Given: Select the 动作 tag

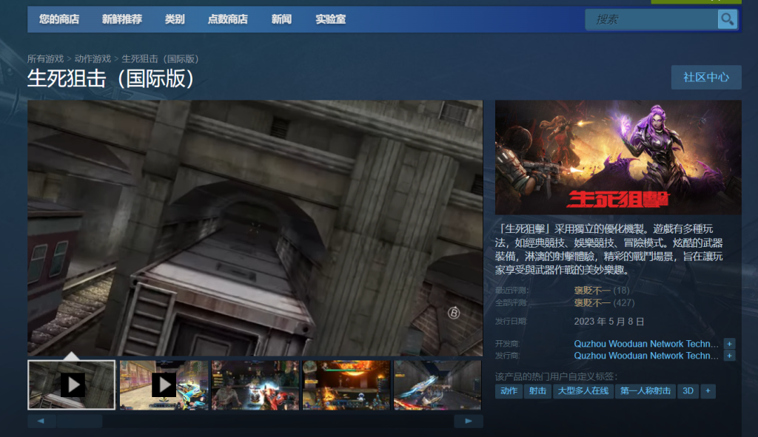Looking at the screenshot, I should pos(509,391).
